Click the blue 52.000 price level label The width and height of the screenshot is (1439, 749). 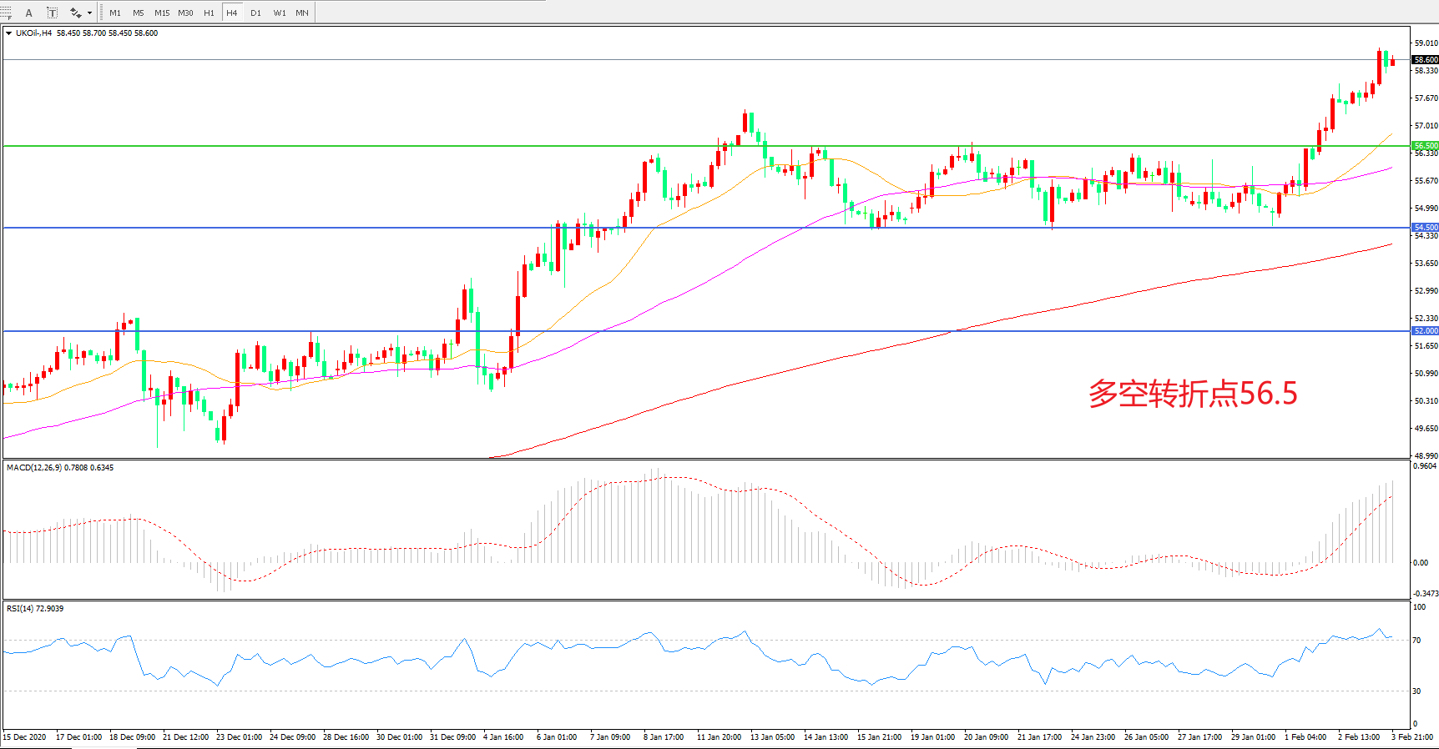click(1425, 331)
